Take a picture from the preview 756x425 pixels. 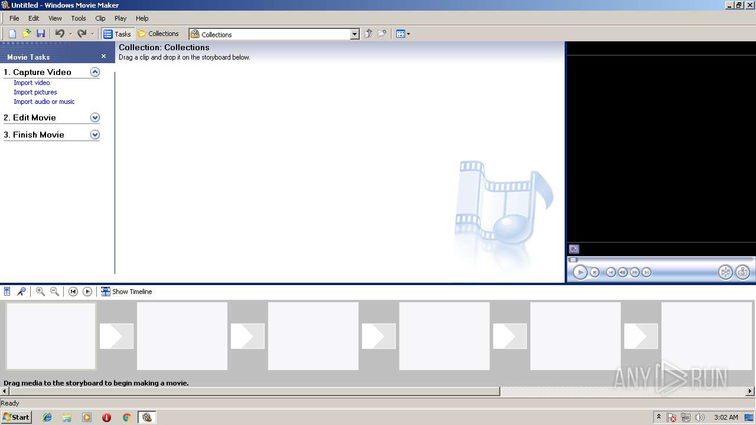(x=742, y=272)
